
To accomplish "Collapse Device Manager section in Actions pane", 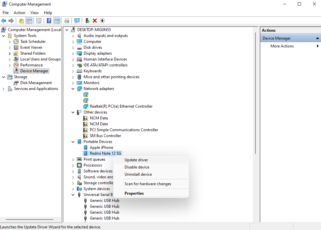I will point(317,38).
